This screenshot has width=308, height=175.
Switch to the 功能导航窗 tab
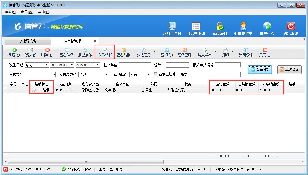[x=27, y=41]
